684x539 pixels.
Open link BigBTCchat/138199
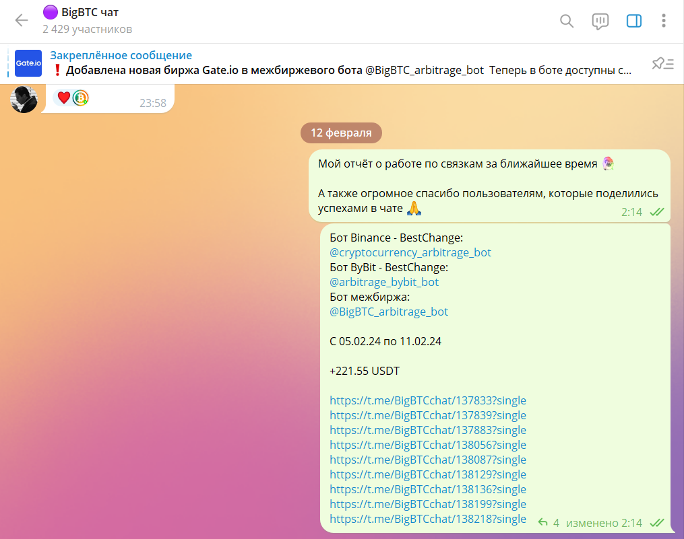point(428,504)
